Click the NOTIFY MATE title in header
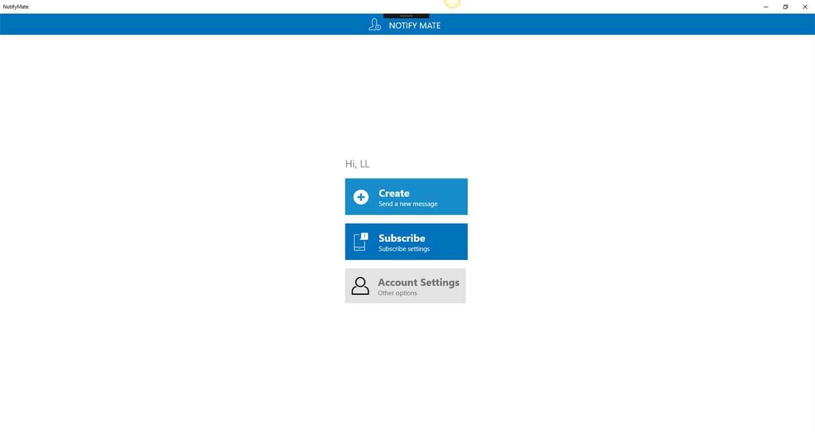Viewport: 815px width, 439px height. (415, 25)
